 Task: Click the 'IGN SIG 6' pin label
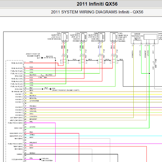click(19, 110)
